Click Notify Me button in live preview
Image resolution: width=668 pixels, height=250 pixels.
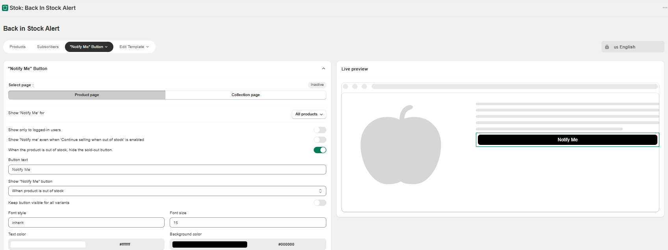pos(567,140)
